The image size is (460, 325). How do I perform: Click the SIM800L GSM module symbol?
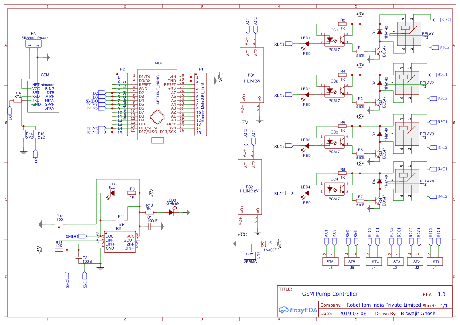point(42,95)
